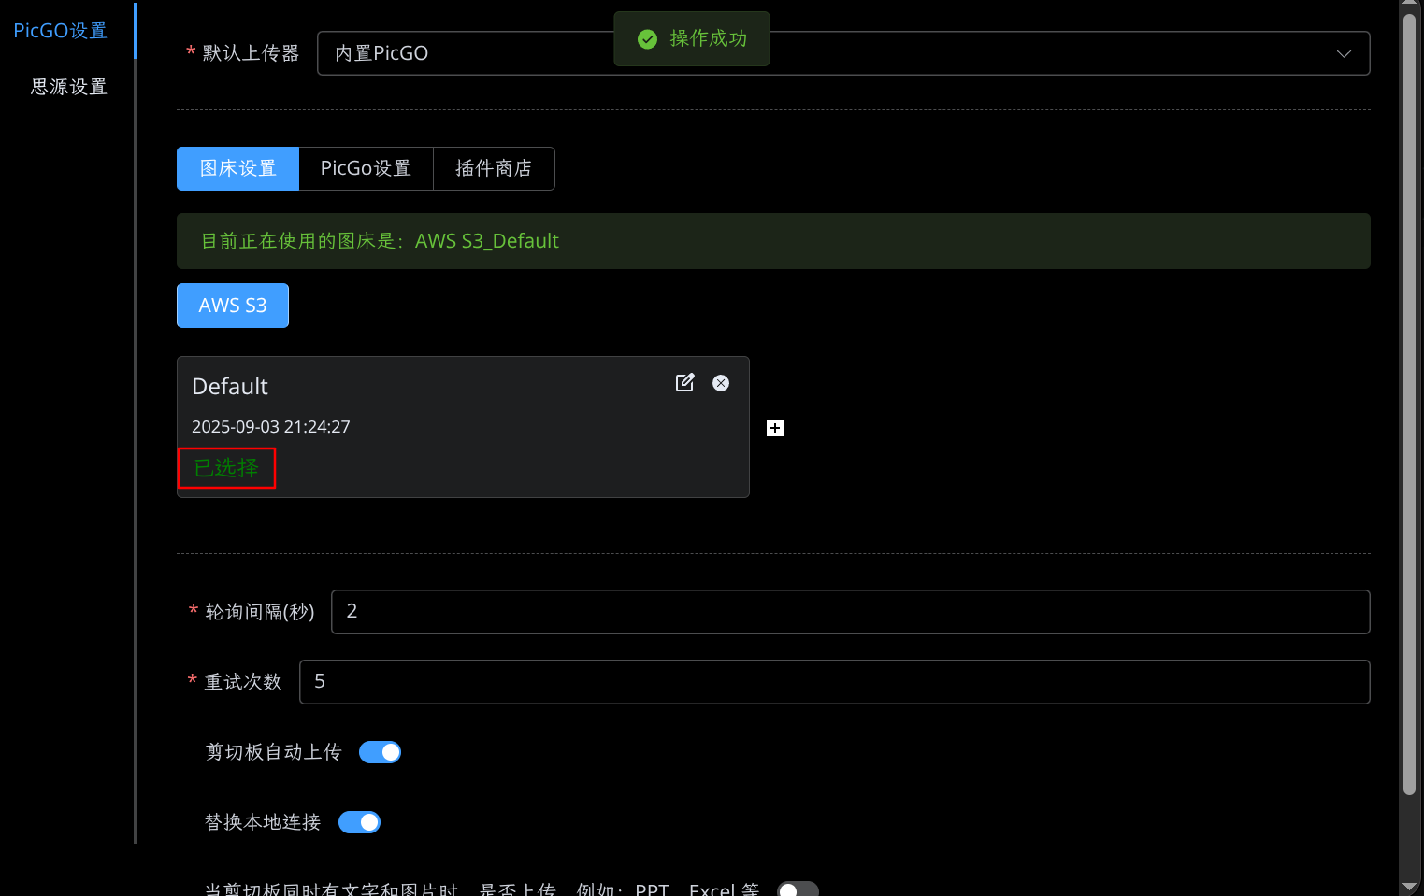Click the AWS S3 button
Image resolution: width=1424 pixels, height=896 pixels.
click(233, 306)
